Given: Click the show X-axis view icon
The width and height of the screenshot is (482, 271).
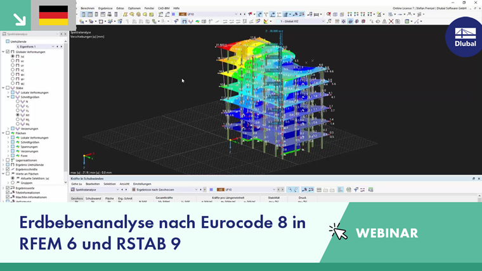Looking at the screenshot, I should [349, 14].
